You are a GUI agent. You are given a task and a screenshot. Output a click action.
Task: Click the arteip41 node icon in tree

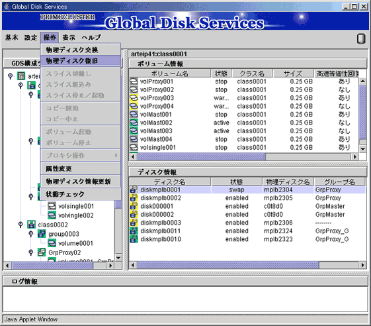pos(21,76)
